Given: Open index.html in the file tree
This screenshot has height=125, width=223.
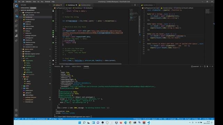Looking at the screenshot, I should 29,28.
